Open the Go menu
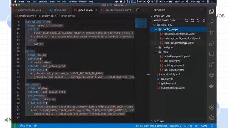The image size is (228, 128). (58, 1)
